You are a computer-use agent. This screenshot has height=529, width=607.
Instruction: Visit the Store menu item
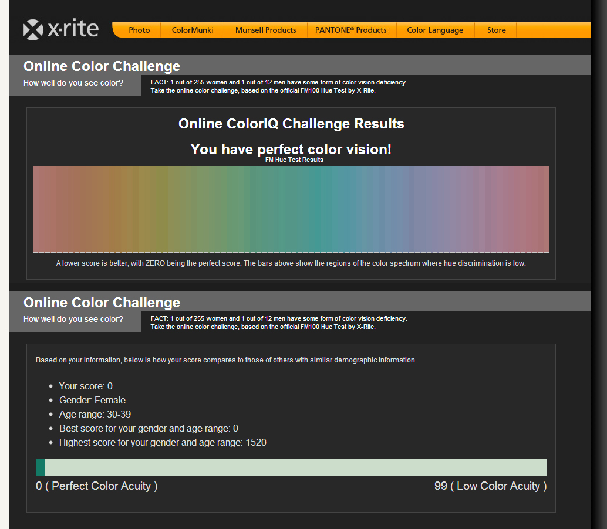(x=496, y=30)
